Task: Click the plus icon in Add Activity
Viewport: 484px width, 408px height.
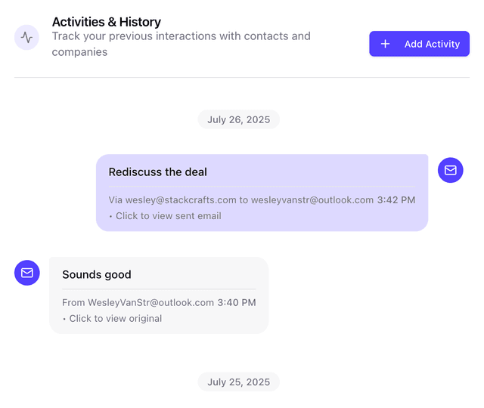Action: click(385, 44)
